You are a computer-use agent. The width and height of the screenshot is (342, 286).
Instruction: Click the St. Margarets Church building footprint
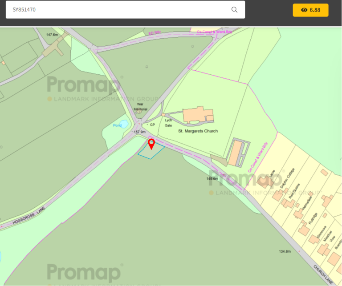click(x=198, y=115)
